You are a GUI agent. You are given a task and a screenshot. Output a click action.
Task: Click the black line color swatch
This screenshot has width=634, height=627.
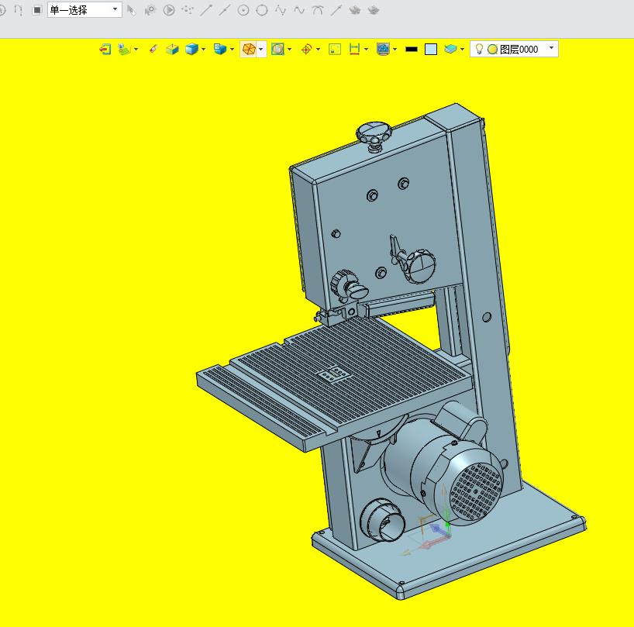coord(412,50)
